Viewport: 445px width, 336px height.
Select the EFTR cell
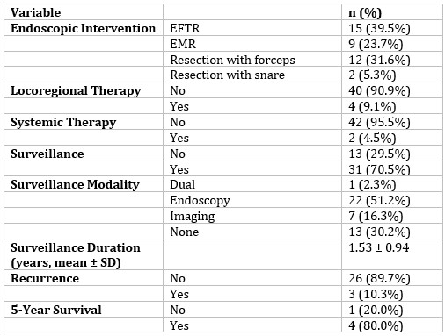(x=185, y=28)
